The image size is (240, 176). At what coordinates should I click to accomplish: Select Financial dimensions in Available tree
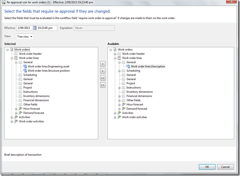[x=139, y=96]
